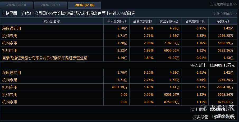Select 机构专用 row with -5054.30万 net
Image resolution: width=239 pixels, height=122 pixels.
tap(119, 87)
